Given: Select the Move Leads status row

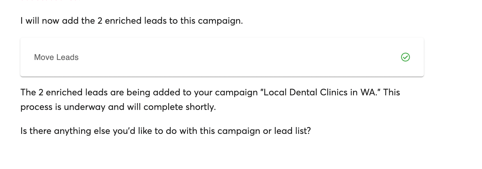Looking at the screenshot, I should click(222, 57).
